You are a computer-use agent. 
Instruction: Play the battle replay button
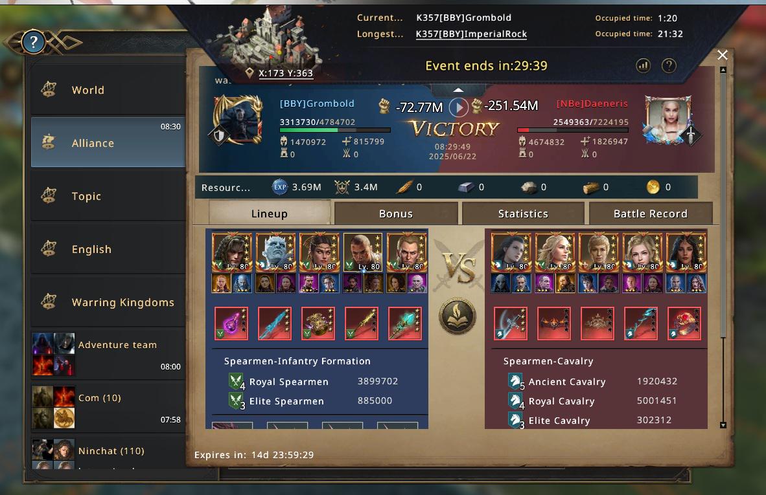point(458,107)
